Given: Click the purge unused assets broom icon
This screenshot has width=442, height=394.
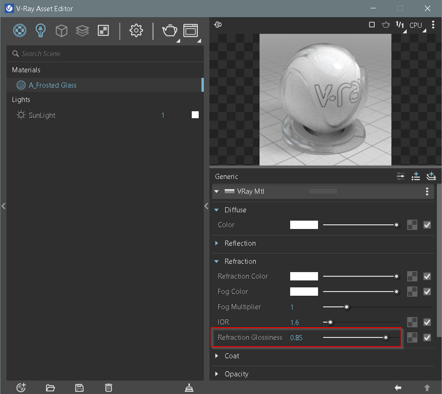Looking at the screenshot, I should click(189, 388).
